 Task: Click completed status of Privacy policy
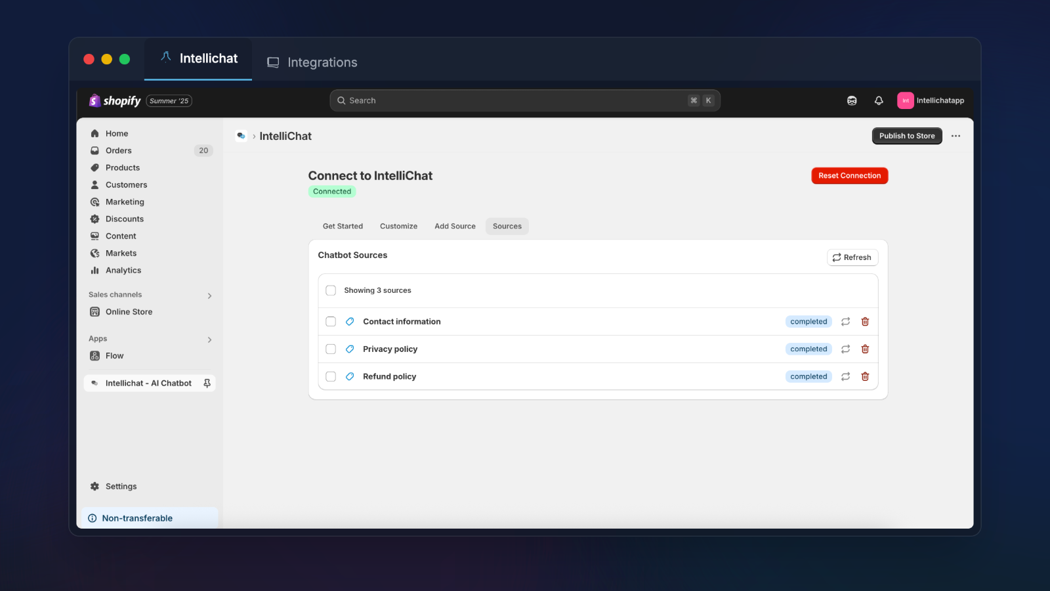pyautogui.click(x=808, y=349)
